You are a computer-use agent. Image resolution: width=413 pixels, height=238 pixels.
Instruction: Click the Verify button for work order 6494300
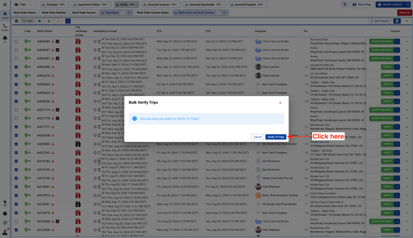387,67
